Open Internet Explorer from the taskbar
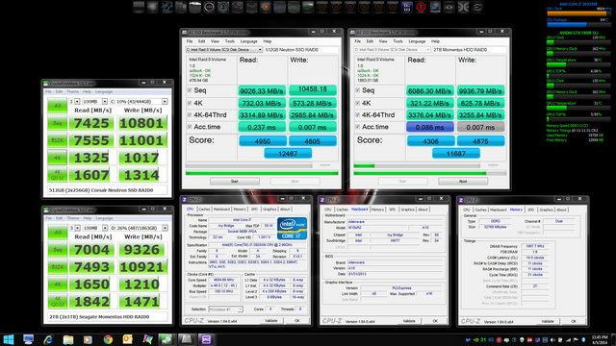Image resolution: width=616 pixels, height=346 pixels. click(x=48, y=339)
